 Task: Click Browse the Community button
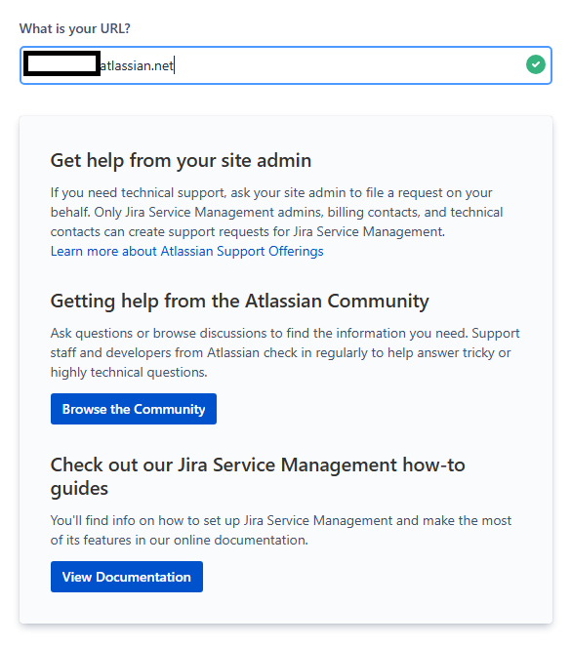point(134,409)
